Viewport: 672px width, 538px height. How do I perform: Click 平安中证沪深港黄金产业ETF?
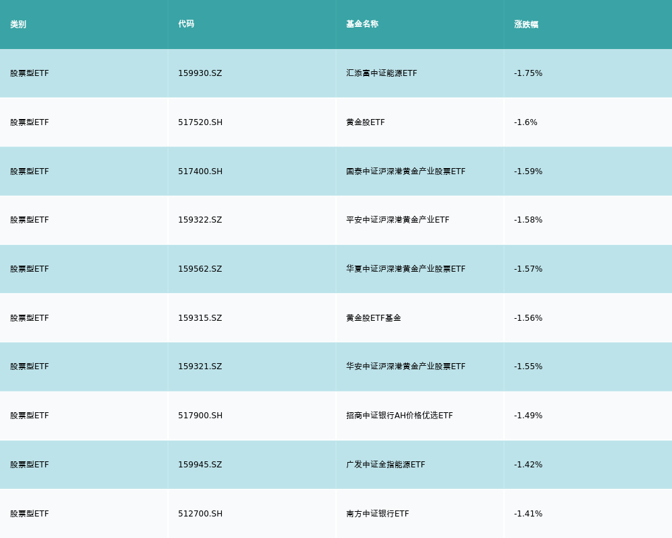point(398,220)
